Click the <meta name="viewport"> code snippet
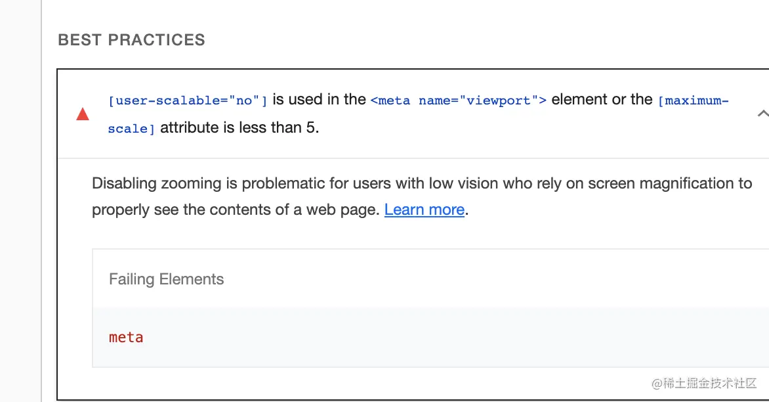 point(458,100)
